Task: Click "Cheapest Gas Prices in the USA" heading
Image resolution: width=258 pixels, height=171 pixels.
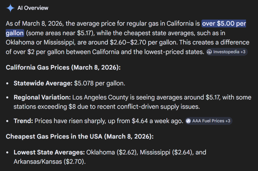Action: 80,136
